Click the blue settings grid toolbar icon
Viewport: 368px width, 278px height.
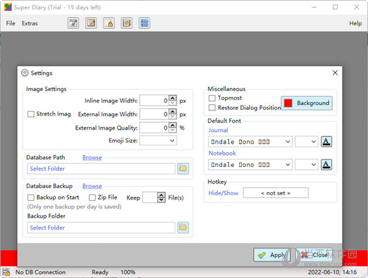tap(144, 23)
